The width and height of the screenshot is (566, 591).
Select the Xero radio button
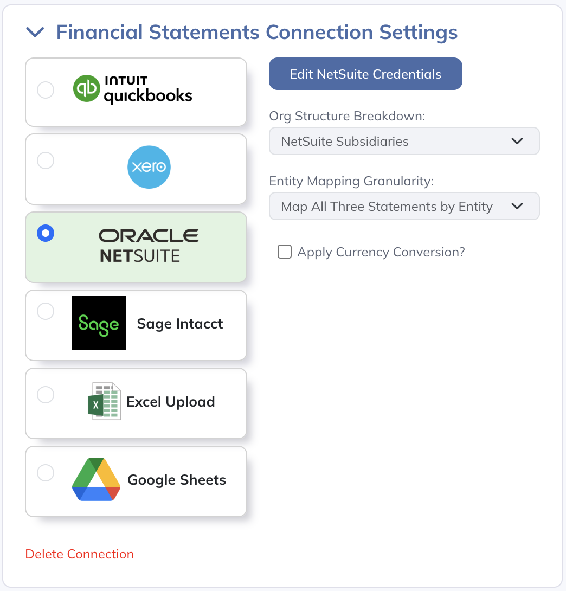pyautogui.click(x=46, y=160)
